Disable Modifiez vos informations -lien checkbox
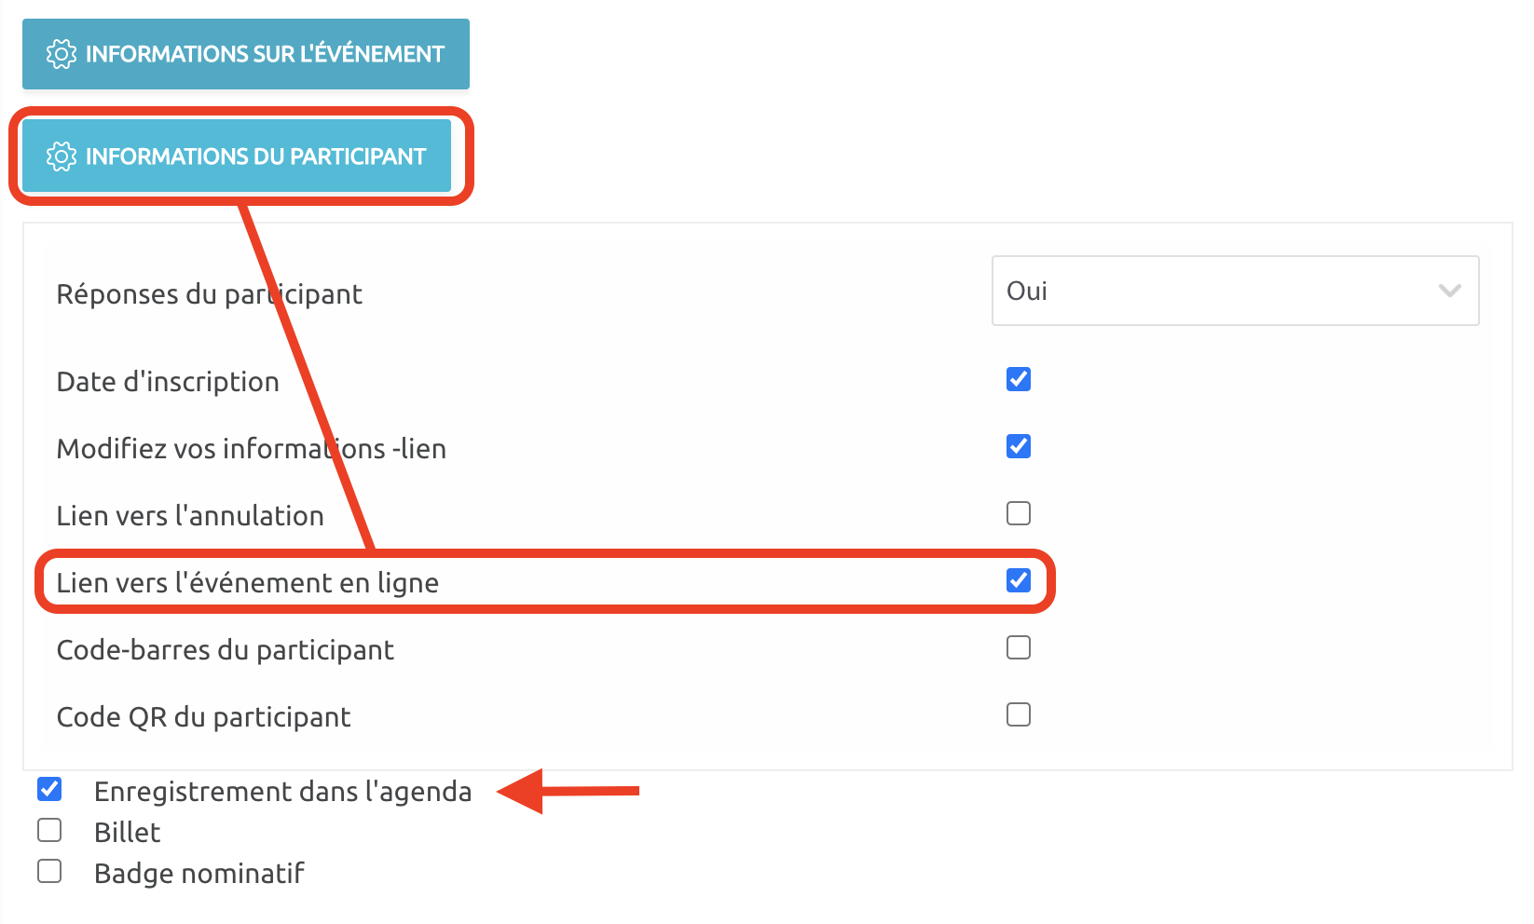1534x924 pixels. (x=1019, y=446)
